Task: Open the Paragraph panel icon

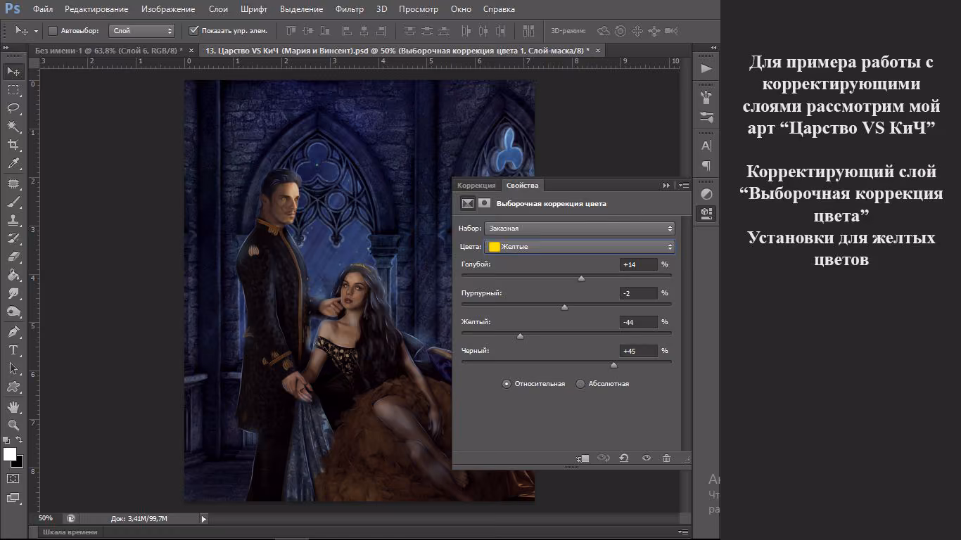Action: pos(706,166)
